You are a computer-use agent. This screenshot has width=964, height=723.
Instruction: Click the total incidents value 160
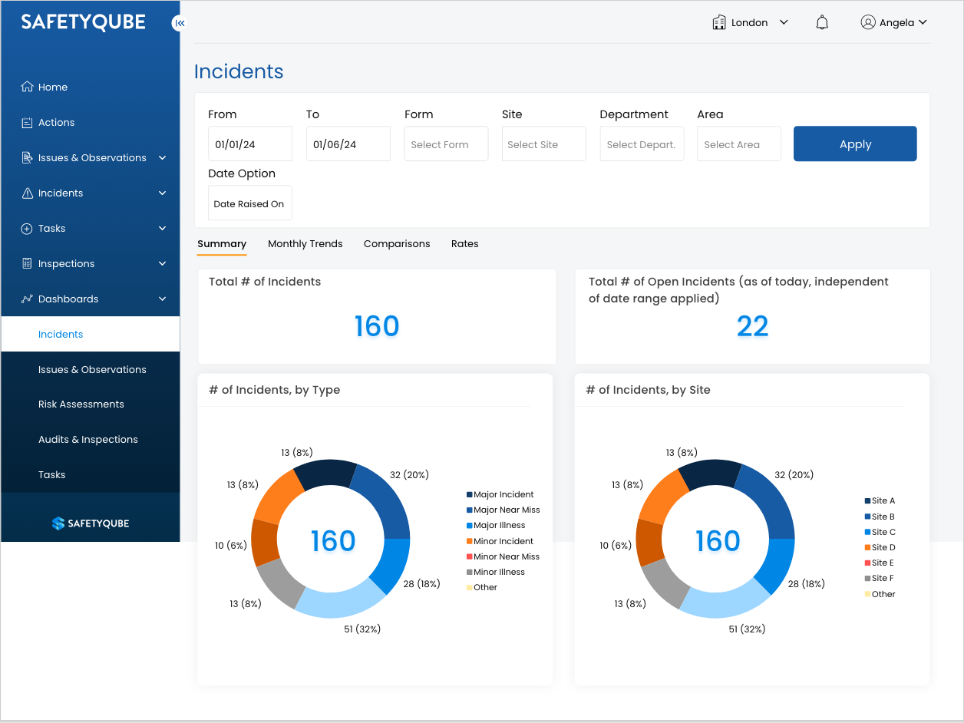click(377, 327)
